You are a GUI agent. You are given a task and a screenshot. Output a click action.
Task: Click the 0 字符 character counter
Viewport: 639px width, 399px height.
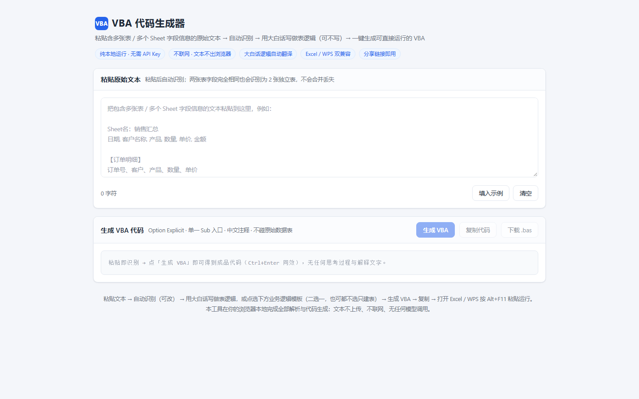tap(109, 193)
